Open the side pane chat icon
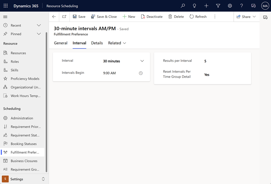Screen dimensions: 271x184 click(x=265, y=18)
